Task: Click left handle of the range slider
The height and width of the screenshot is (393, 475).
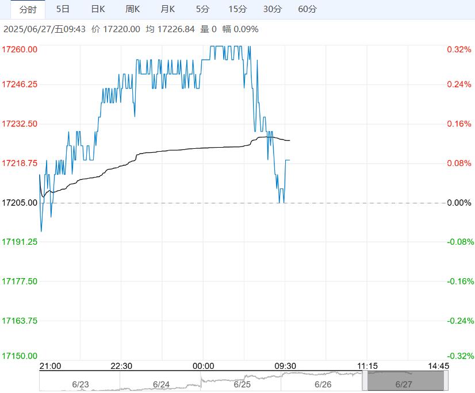Action: tap(365, 381)
